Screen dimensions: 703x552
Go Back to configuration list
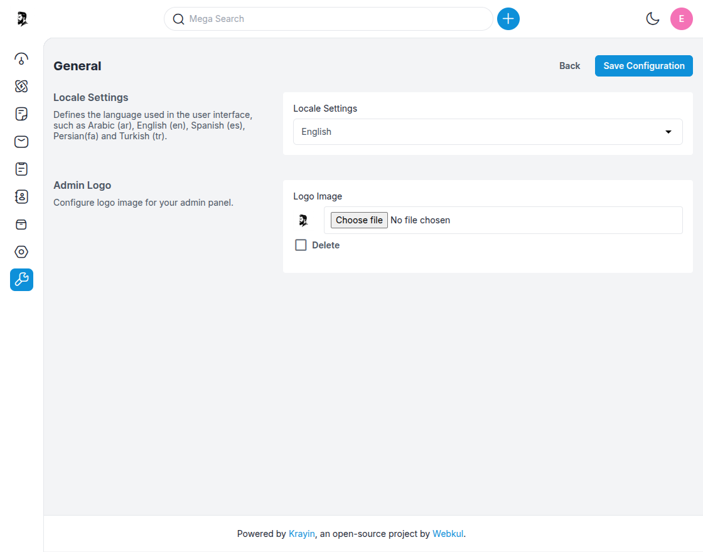point(569,66)
